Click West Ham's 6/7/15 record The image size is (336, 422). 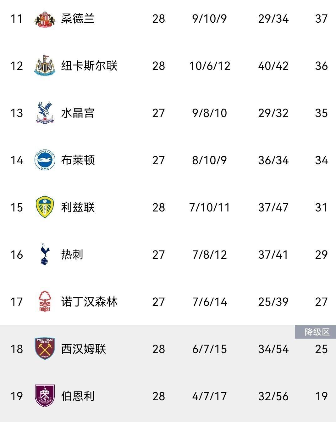[209, 349]
